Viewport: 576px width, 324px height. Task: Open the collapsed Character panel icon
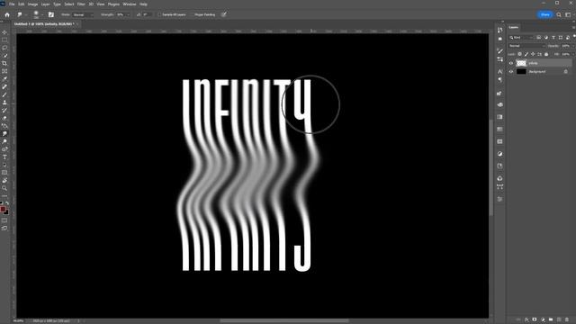[500, 71]
